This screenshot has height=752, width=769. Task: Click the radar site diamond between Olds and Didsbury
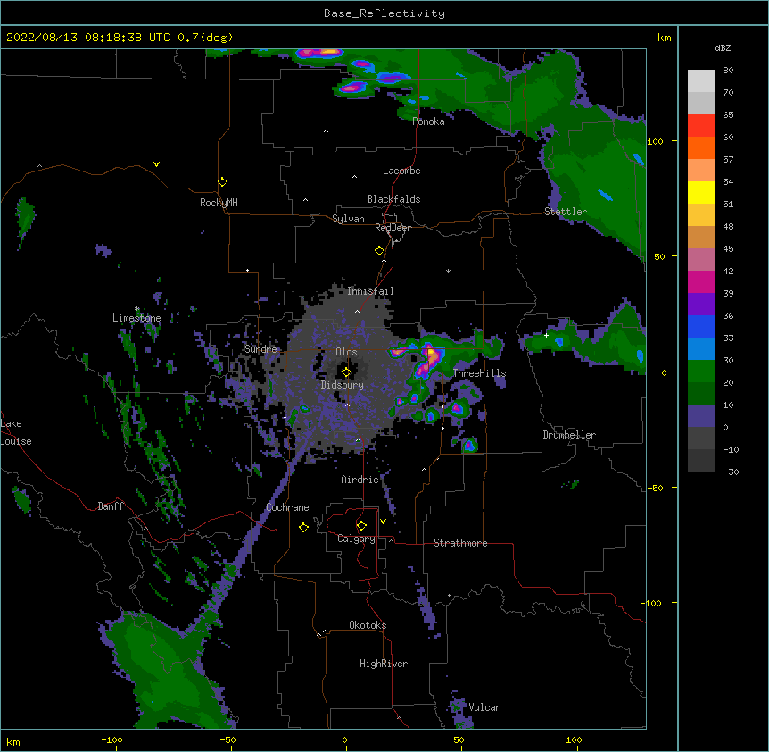[346, 372]
